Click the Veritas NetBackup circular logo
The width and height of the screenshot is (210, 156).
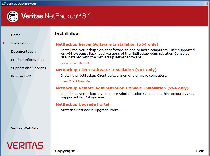13,16
